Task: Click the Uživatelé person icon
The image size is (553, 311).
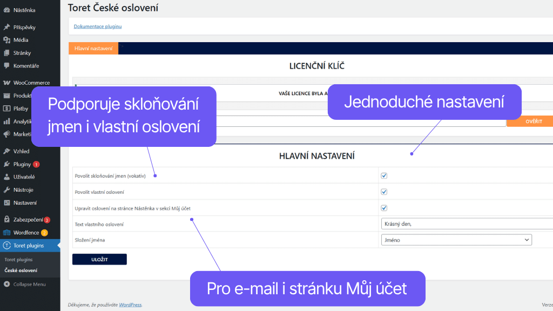Action: [x=6, y=177]
